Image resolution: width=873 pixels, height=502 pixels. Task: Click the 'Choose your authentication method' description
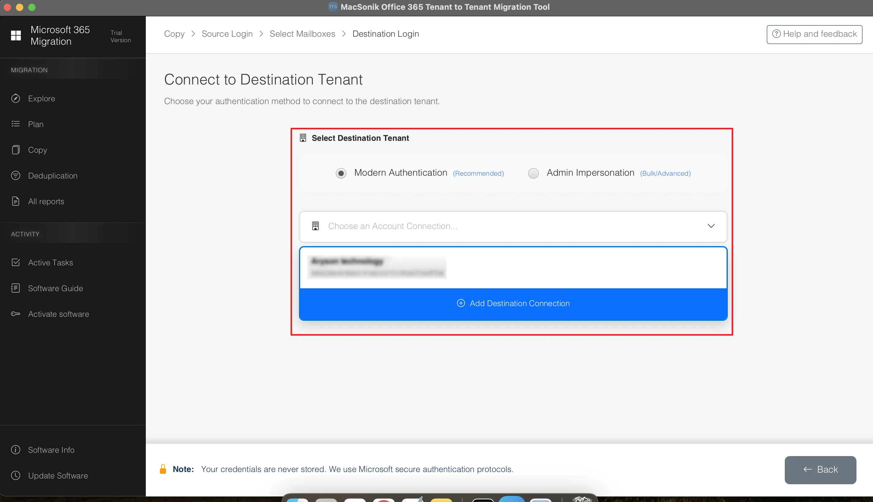coord(302,101)
